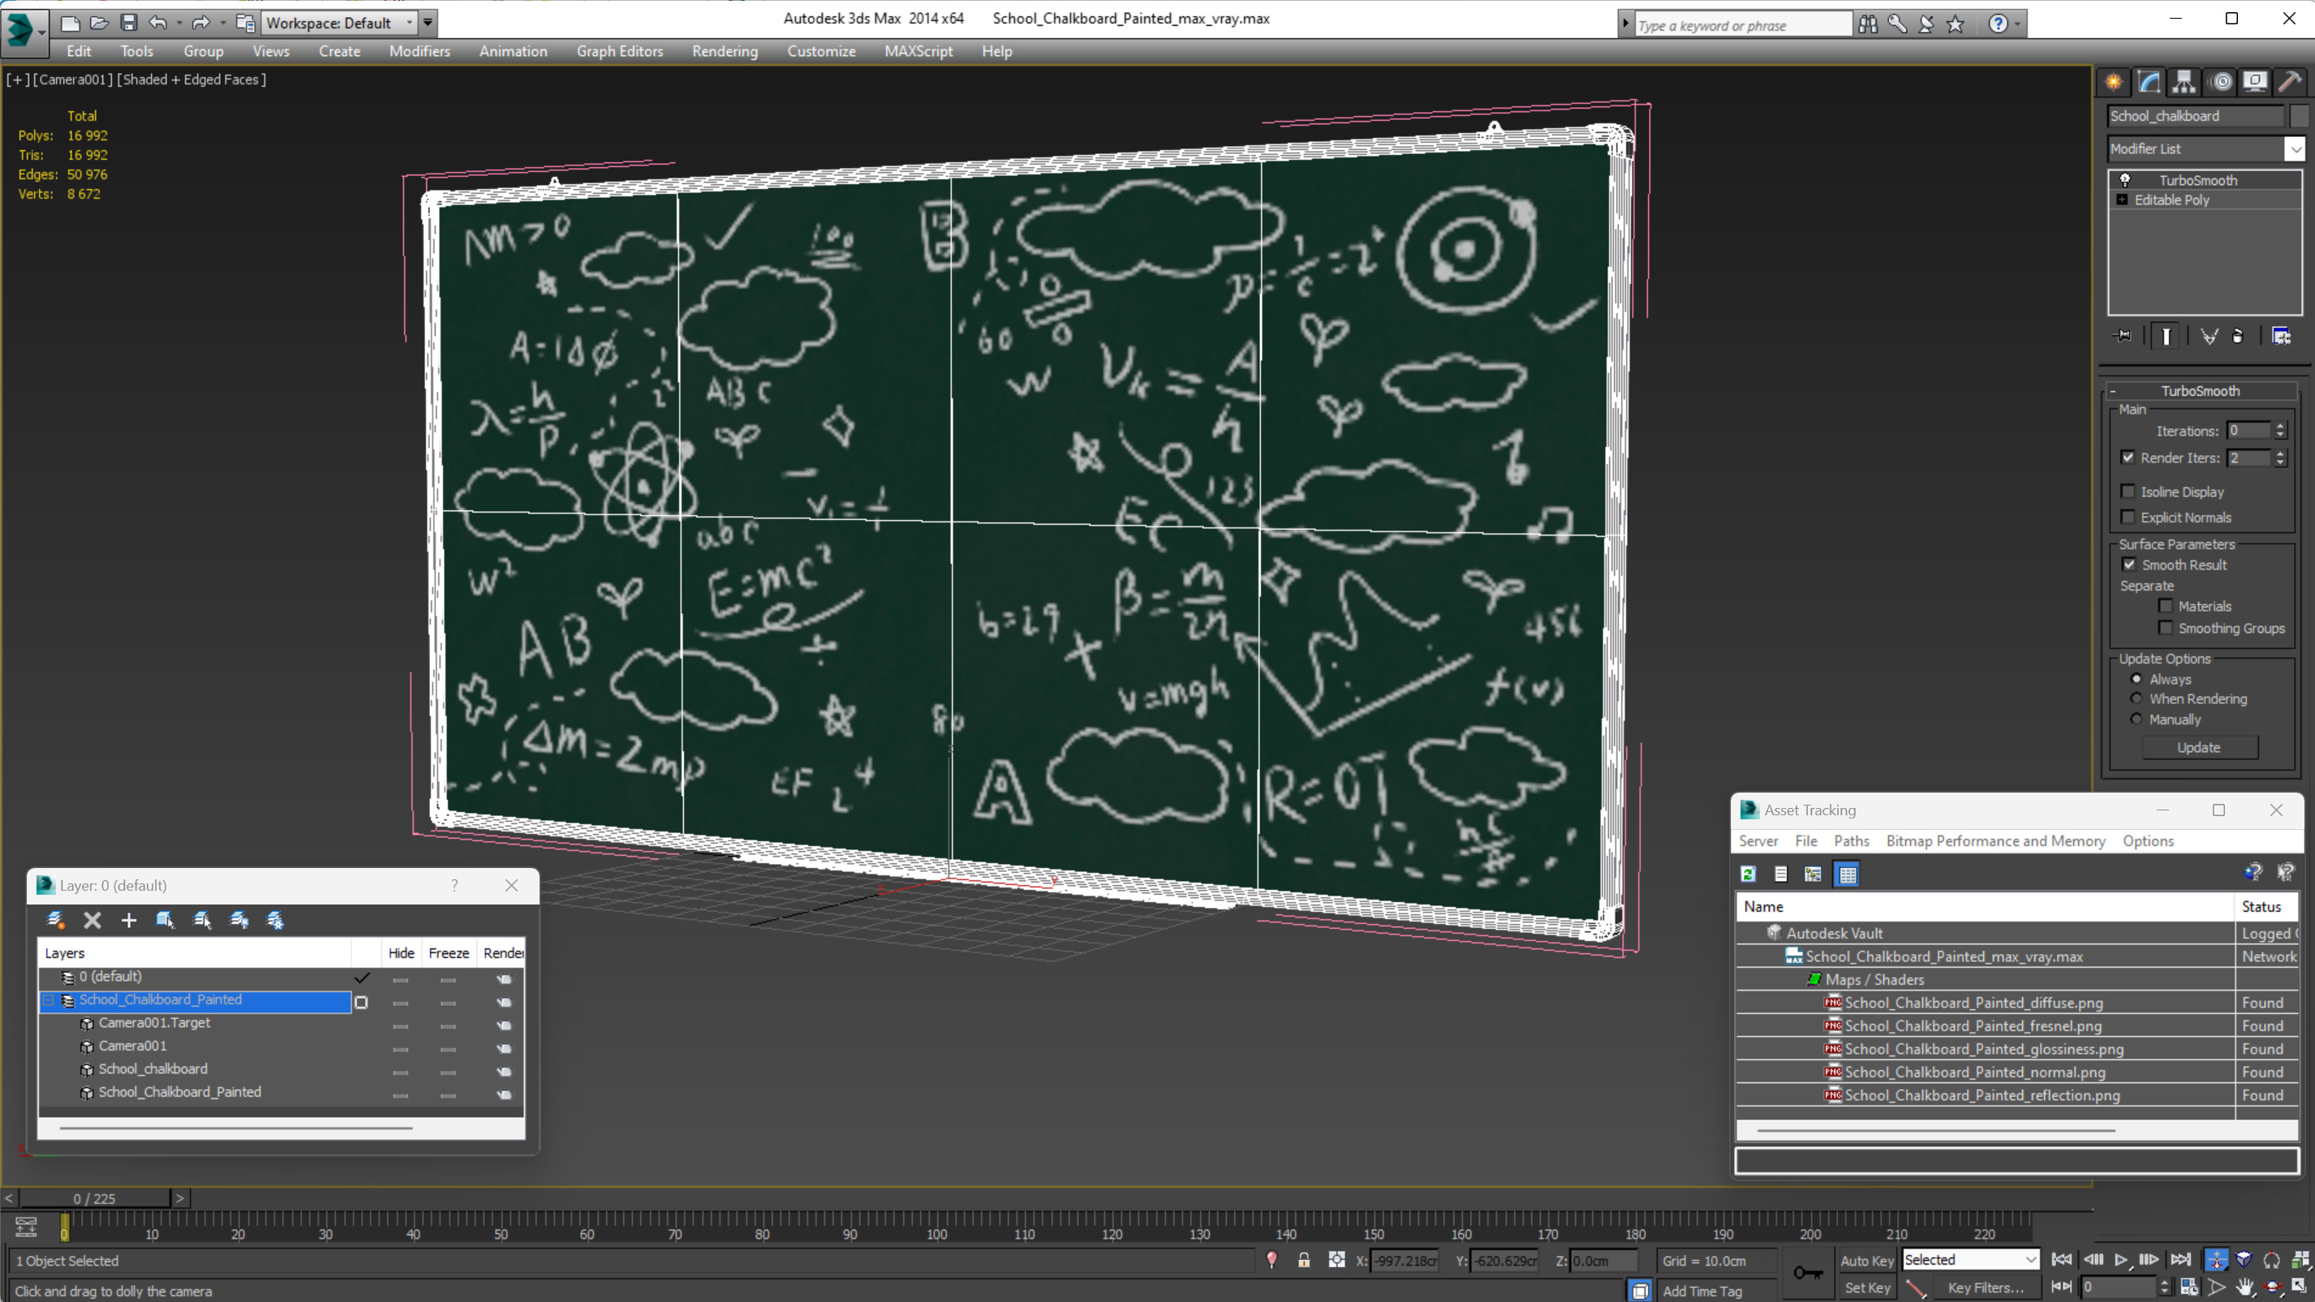Click the Iterations spinner arrows
This screenshot has width=2315, height=1302.
click(x=2280, y=431)
